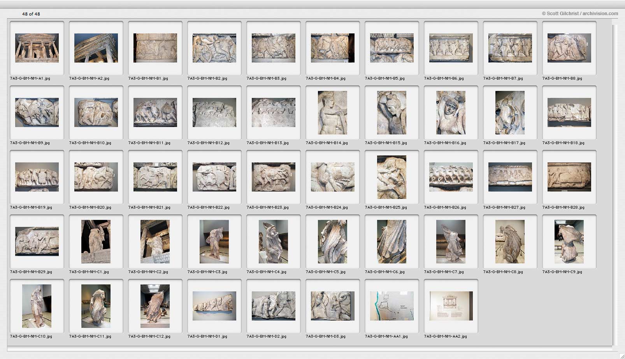Open statue thumbnail 7A3-G-BM-NM-C10.jpg

point(37,306)
